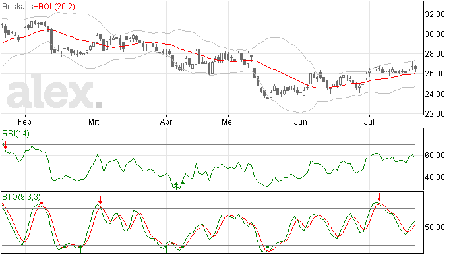Click the RSI(14) panel label
The height and width of the screenshot is (255, 455).
point(16,134)
